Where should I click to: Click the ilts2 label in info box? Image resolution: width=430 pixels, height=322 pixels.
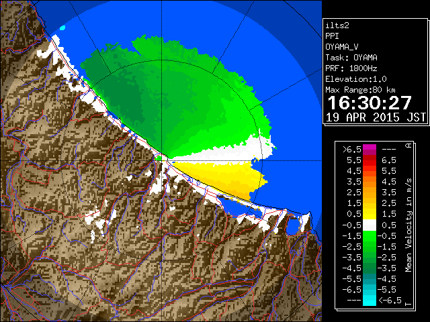[x=337, y=25]
